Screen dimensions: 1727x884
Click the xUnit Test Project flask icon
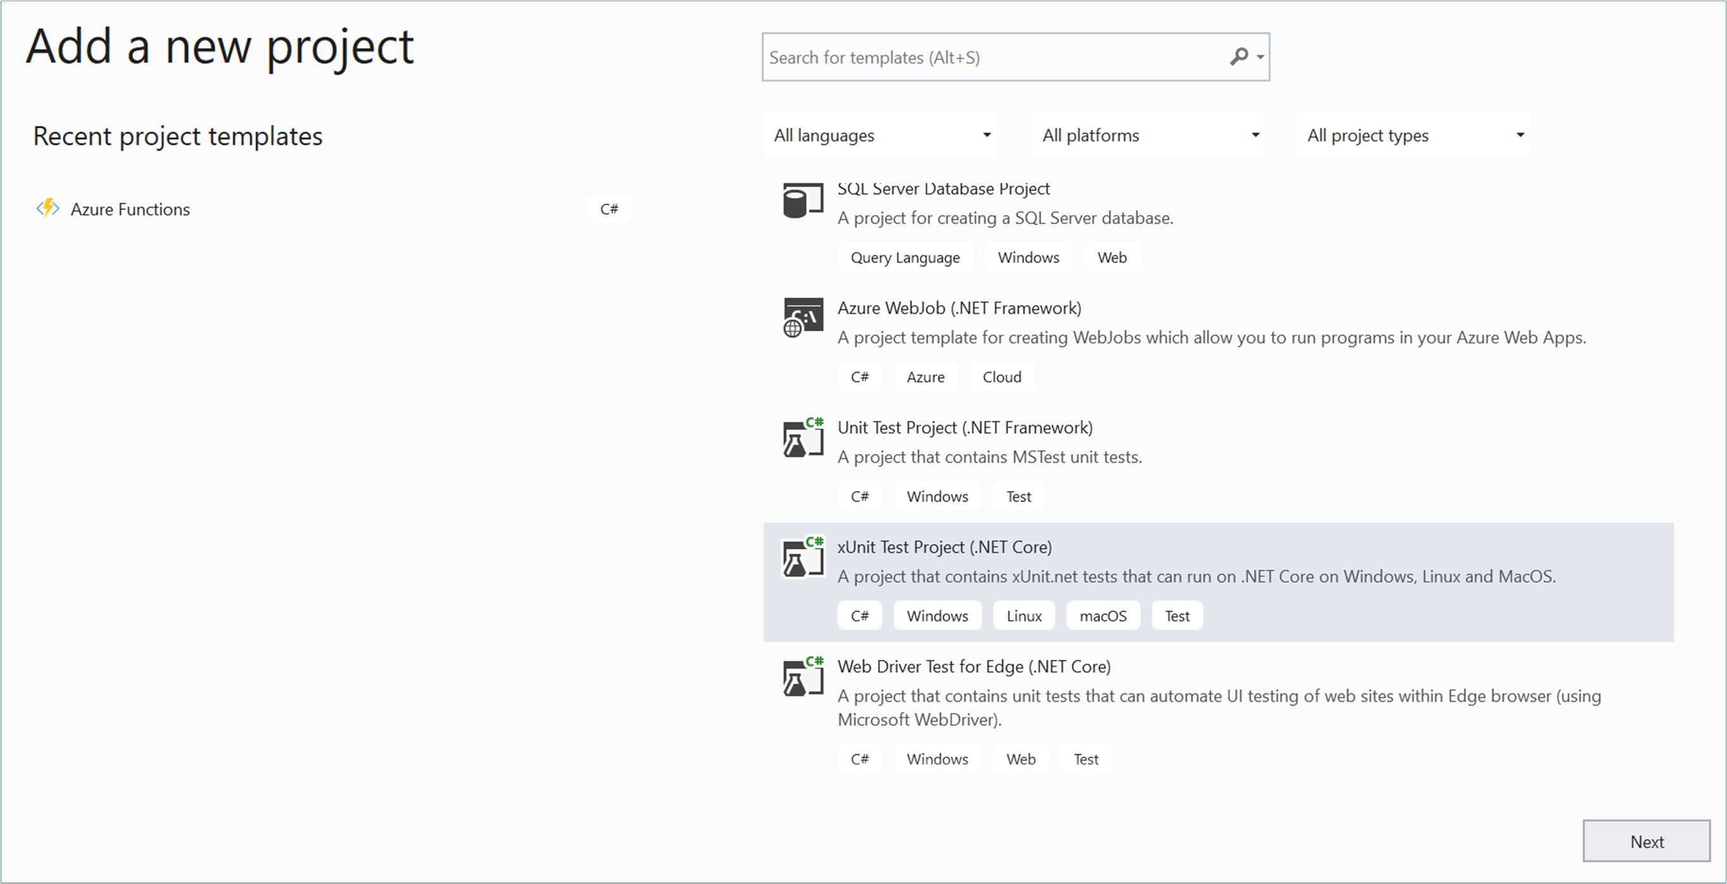coord(802,557)
